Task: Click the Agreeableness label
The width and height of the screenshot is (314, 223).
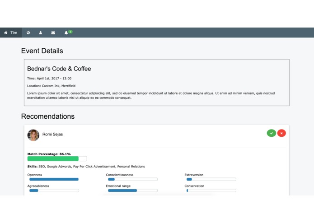Action: [38, 186]
